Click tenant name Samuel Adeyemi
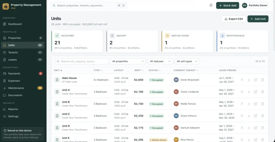The image size is (275, 142). pyautogui.click(x=190, y=128)
